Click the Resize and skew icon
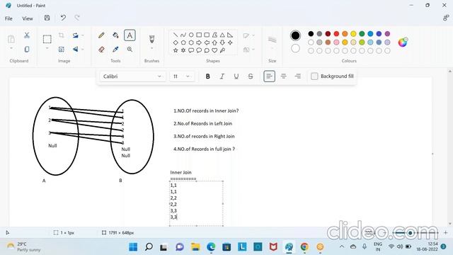Image resolution: width=453 pixels, height=255 pixels. 62,50
